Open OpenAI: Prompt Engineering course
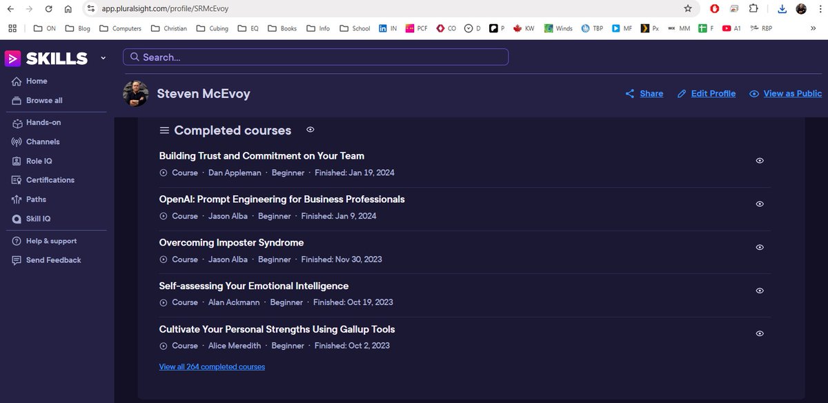Image resolution: width=828 pixels, height=403 pixels. click(x=282, y=199)
